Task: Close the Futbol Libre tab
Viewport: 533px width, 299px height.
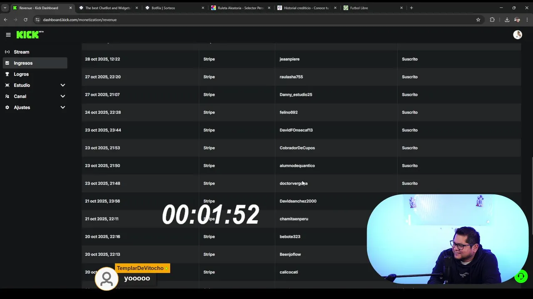Action: coord(401,8)
